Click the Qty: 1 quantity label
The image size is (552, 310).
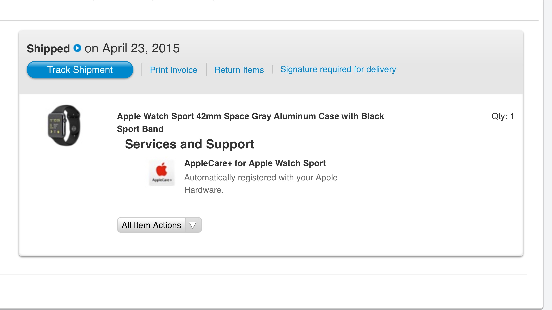click(503, 116)
